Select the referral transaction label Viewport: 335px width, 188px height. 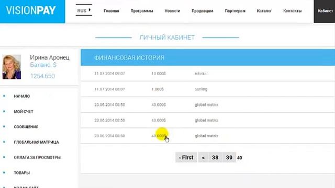(201, 74)
